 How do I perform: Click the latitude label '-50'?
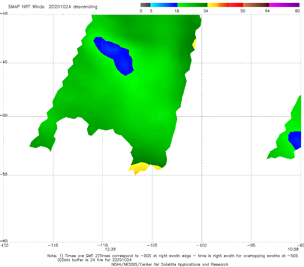(4, 115)
